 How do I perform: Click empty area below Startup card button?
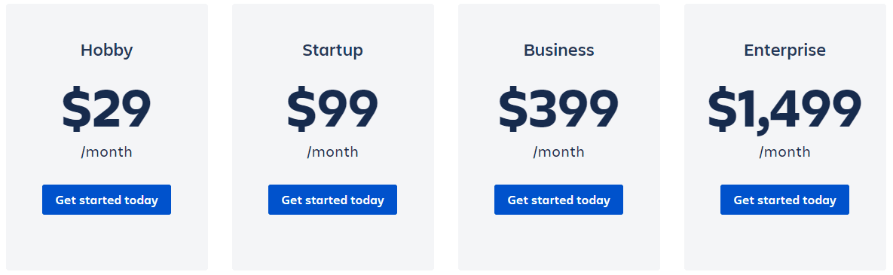(332, 243)
